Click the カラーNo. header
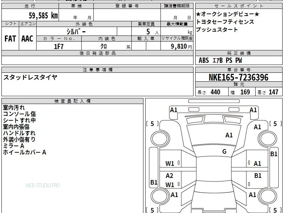The image size is (284, 213). (x=59, y=39)
